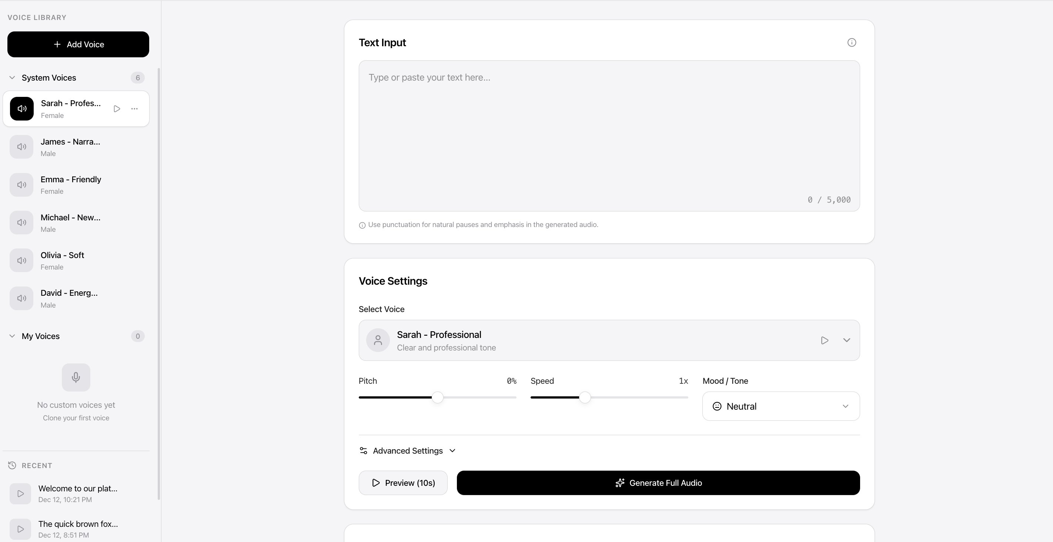
Task: Click the Add Voice button
Action: coord(78,44)
